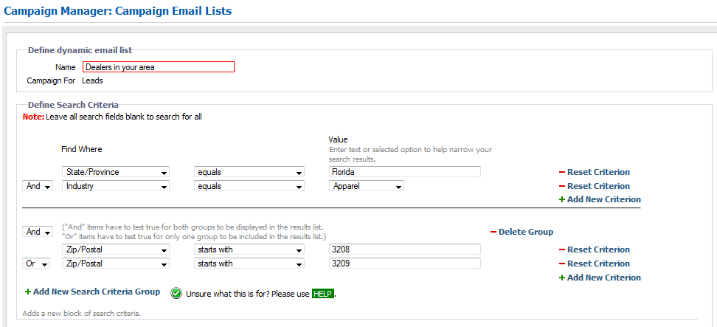Viewport: 717px width, 327px height.
Task: Open the equals operator dropdown for Industry
Action: click(249, 186)
